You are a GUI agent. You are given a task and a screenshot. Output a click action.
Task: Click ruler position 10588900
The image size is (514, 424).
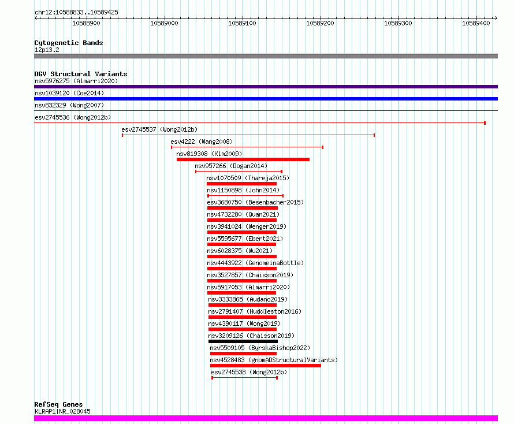point(86,23)
